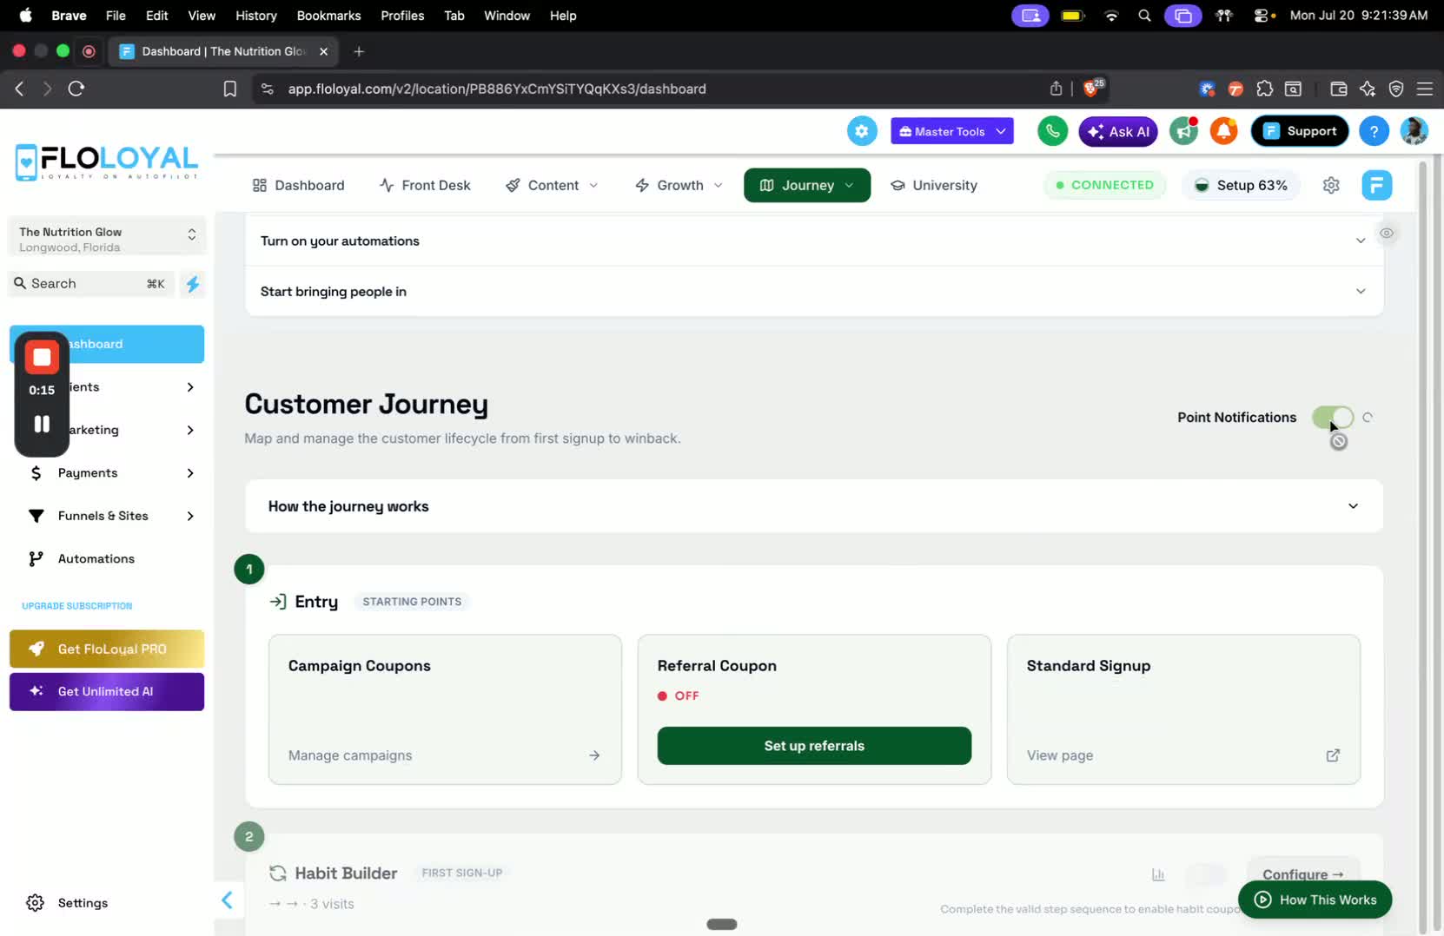This screenshot has height=936, width=1444.
Task: Click Configure for Habit Builder
Action: coord(1303,874)
